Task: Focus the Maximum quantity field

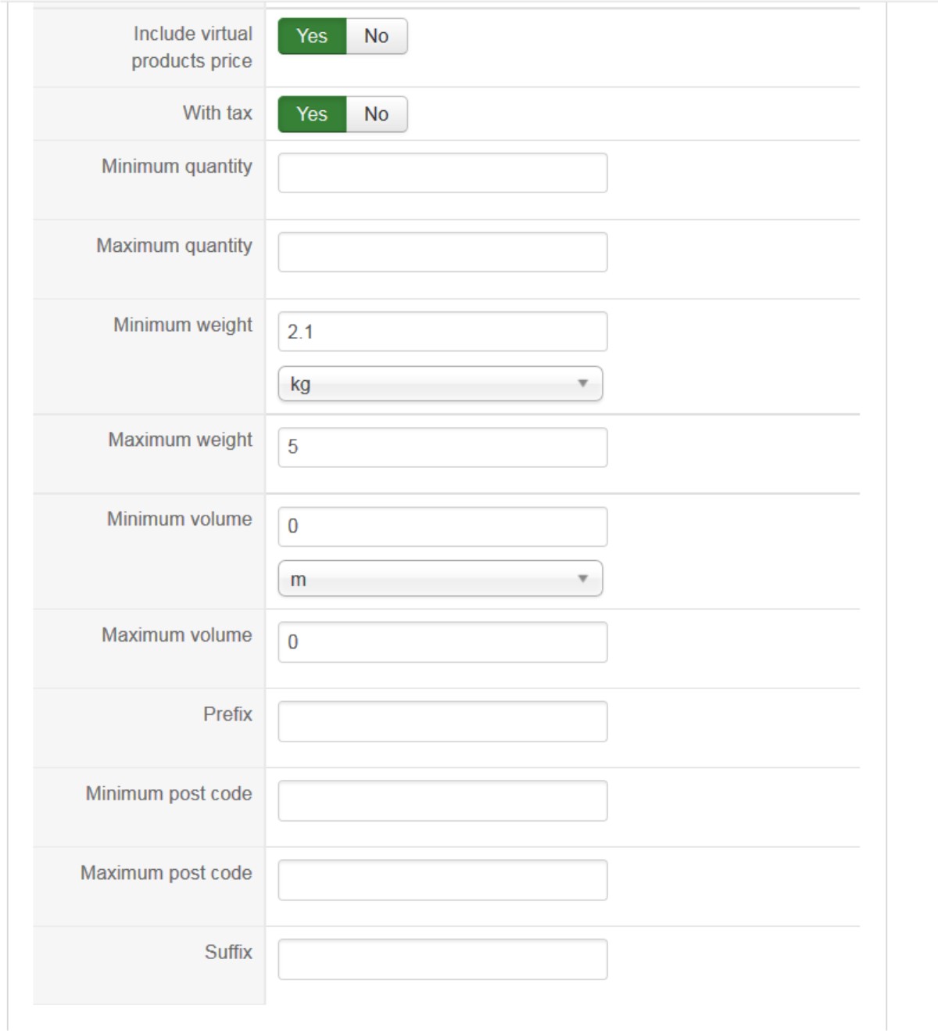Action: tap(442, 252)
